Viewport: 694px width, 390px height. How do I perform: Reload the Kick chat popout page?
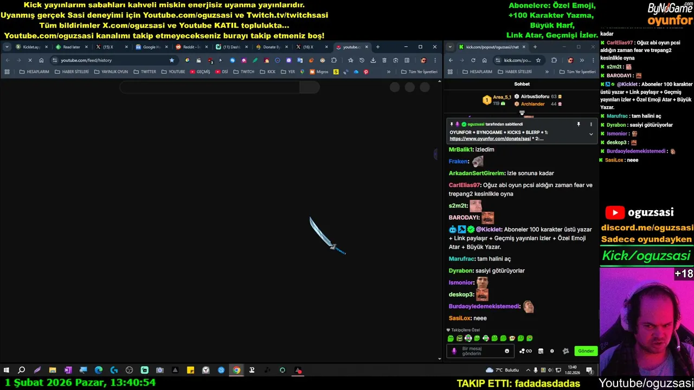pyautogui.click(x=473, y=60)
